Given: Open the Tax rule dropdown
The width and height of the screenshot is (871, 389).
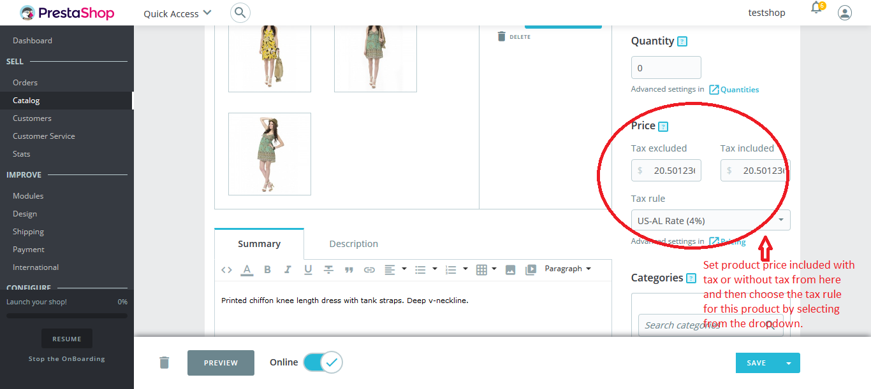Looking at the screenshot, I should point(710,220).
